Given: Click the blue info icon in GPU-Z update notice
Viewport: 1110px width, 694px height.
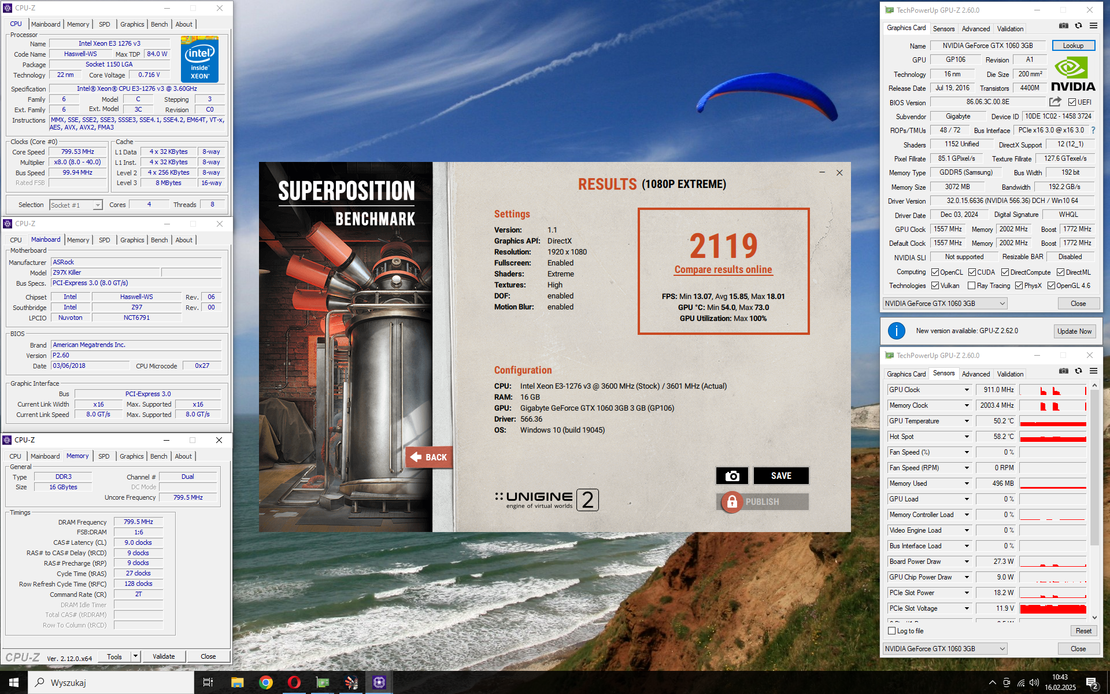Looking at the screenshot, I should point(896,331).
